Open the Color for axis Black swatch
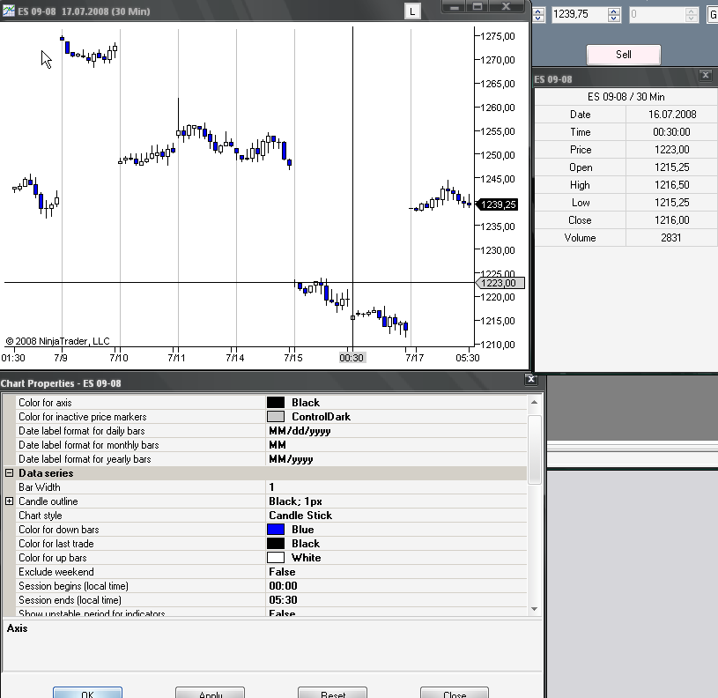Screen dimensions: 718x698 [x=276, y=403]
